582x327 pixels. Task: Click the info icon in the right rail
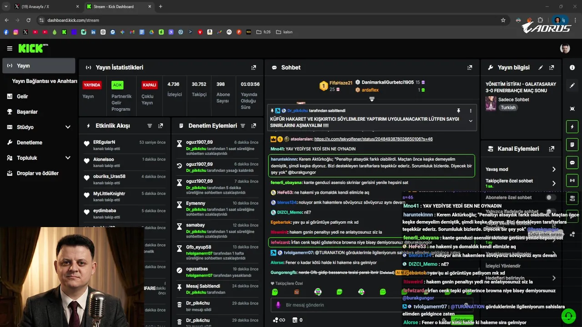point(572,67)
